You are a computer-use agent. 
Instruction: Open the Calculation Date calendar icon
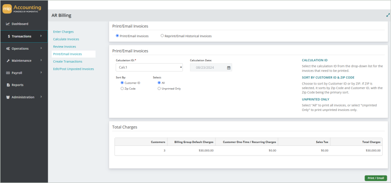coord(228,67)
